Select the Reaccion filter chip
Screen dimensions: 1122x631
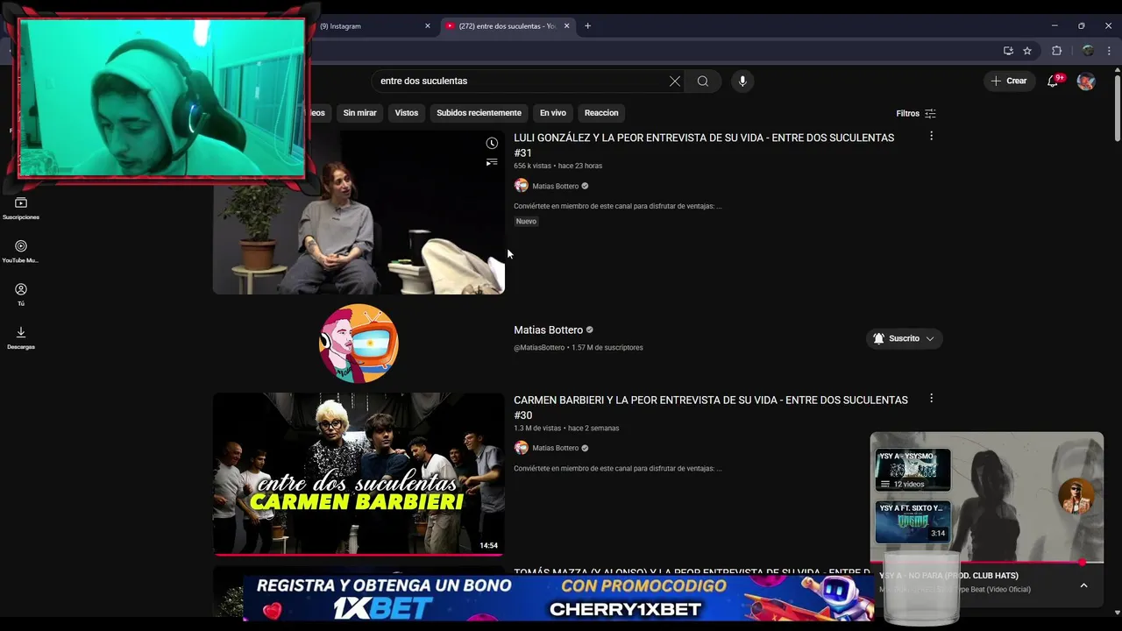tap(601, 113)
